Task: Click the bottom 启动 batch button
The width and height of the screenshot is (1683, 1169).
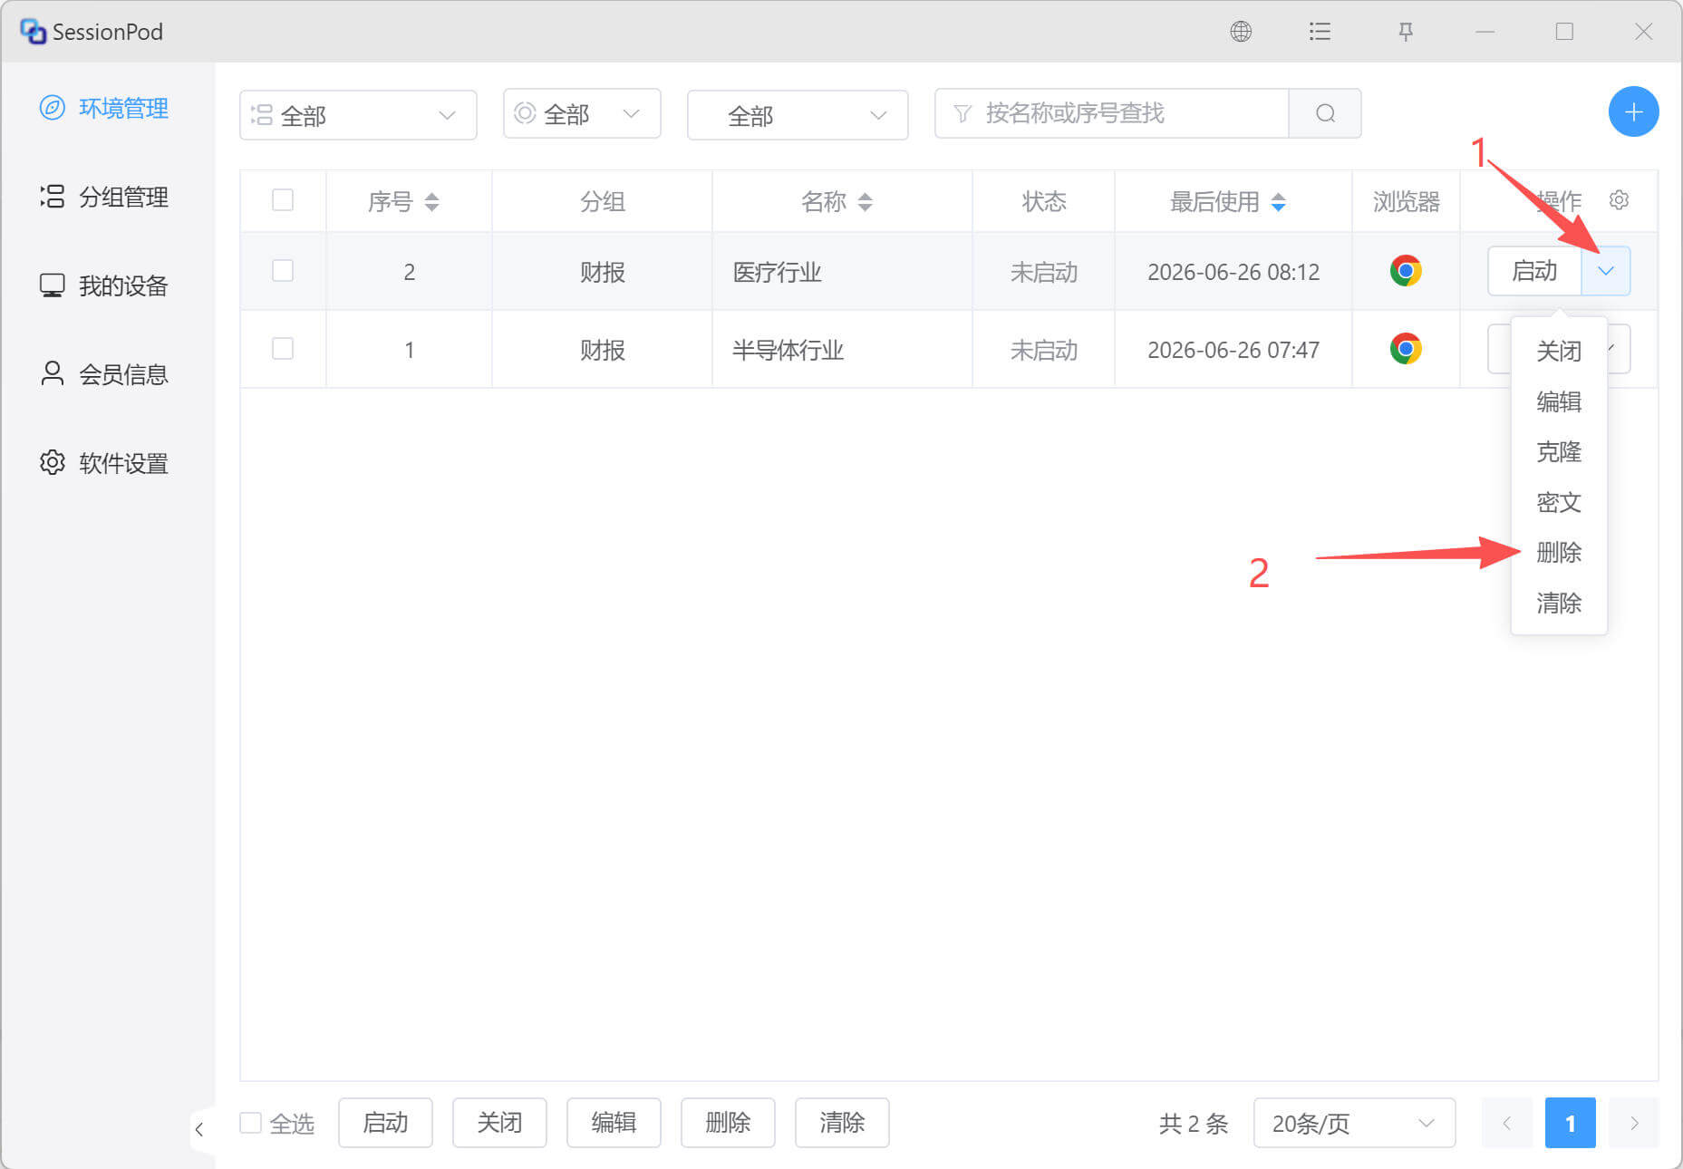Action: click(x=385, y=1123)
